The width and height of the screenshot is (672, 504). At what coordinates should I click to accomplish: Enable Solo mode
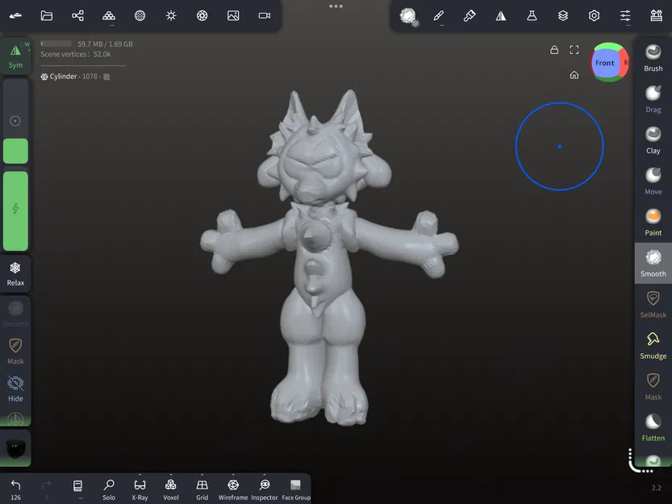[109, 488]
